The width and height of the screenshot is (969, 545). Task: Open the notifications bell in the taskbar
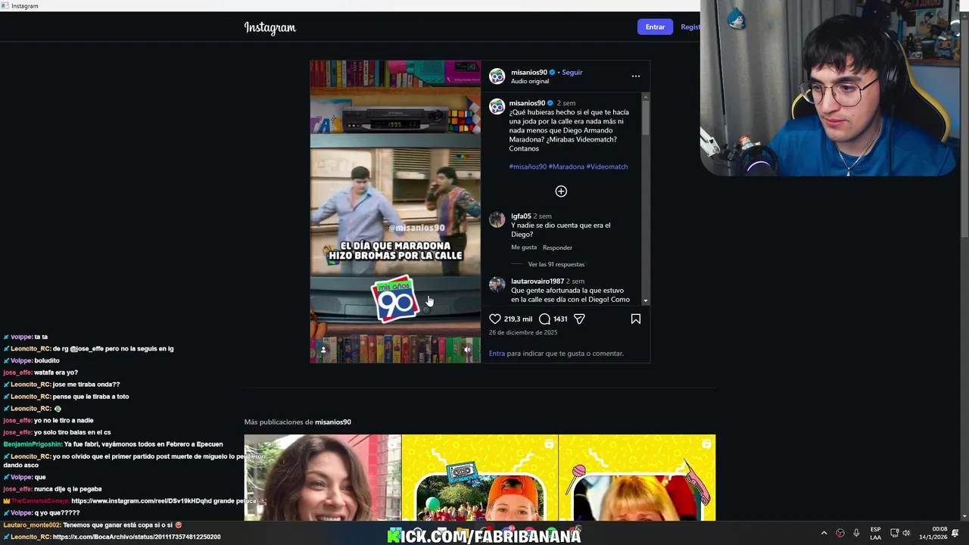click(x=955, y=533)
